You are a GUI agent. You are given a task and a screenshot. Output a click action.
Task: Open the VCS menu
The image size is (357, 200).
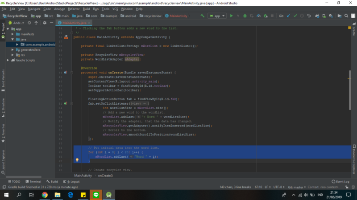tap(115, 9)
